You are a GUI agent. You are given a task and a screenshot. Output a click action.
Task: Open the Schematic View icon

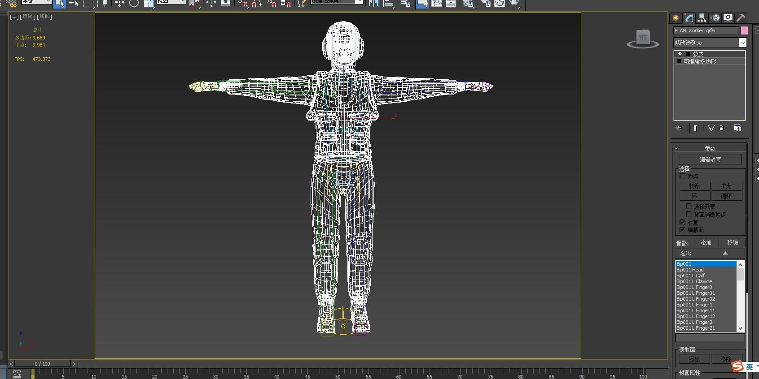coord(451,4)
